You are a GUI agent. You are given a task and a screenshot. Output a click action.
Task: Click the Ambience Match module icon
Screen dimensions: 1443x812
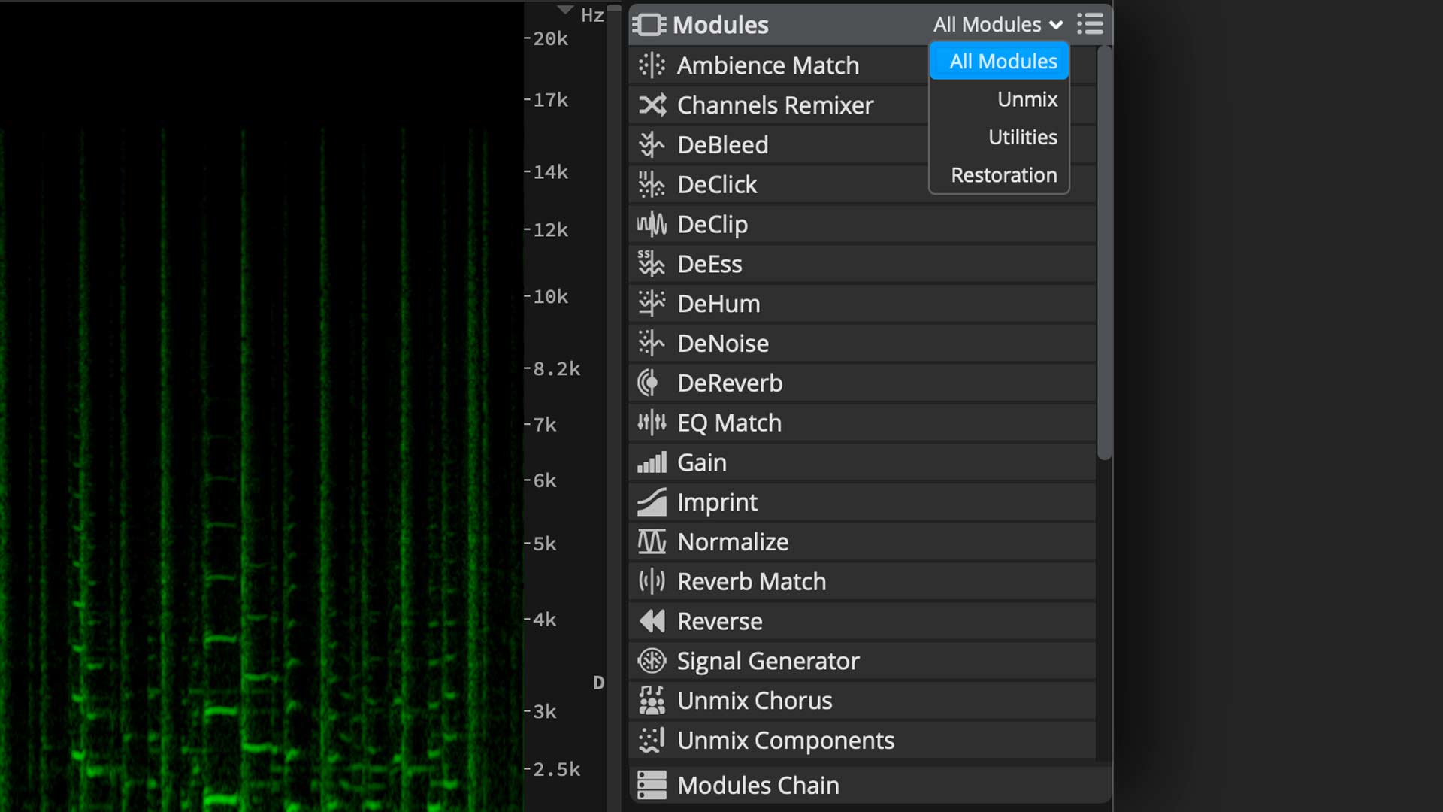pyautogui.click(x=652, y=65)
